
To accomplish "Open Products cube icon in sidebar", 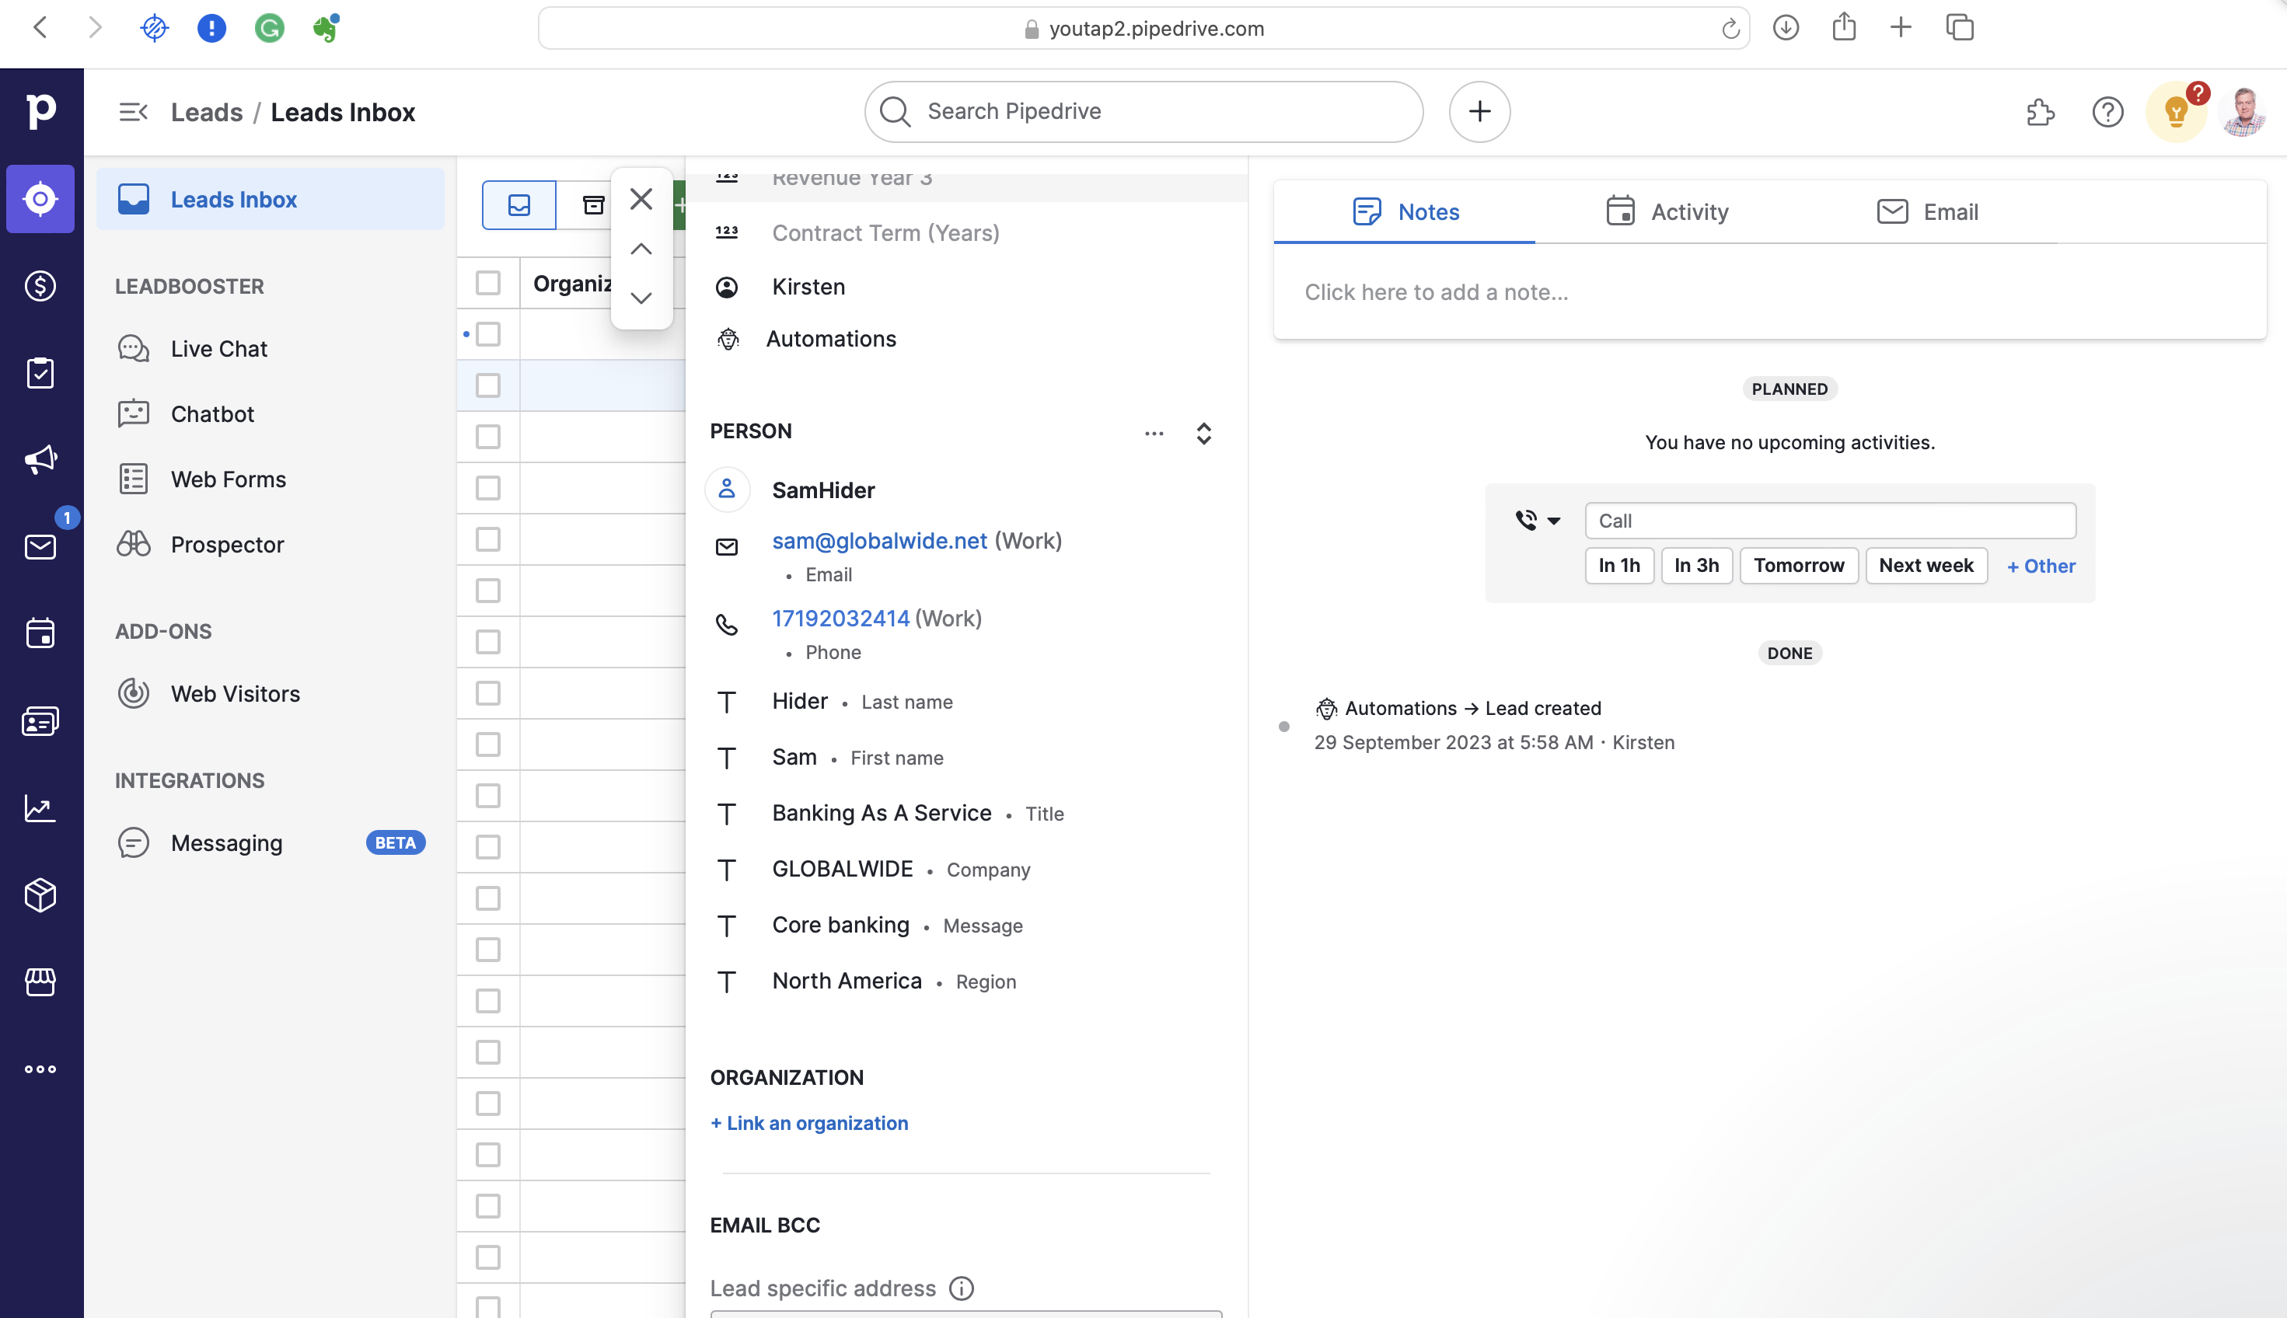I will point(40,894).
